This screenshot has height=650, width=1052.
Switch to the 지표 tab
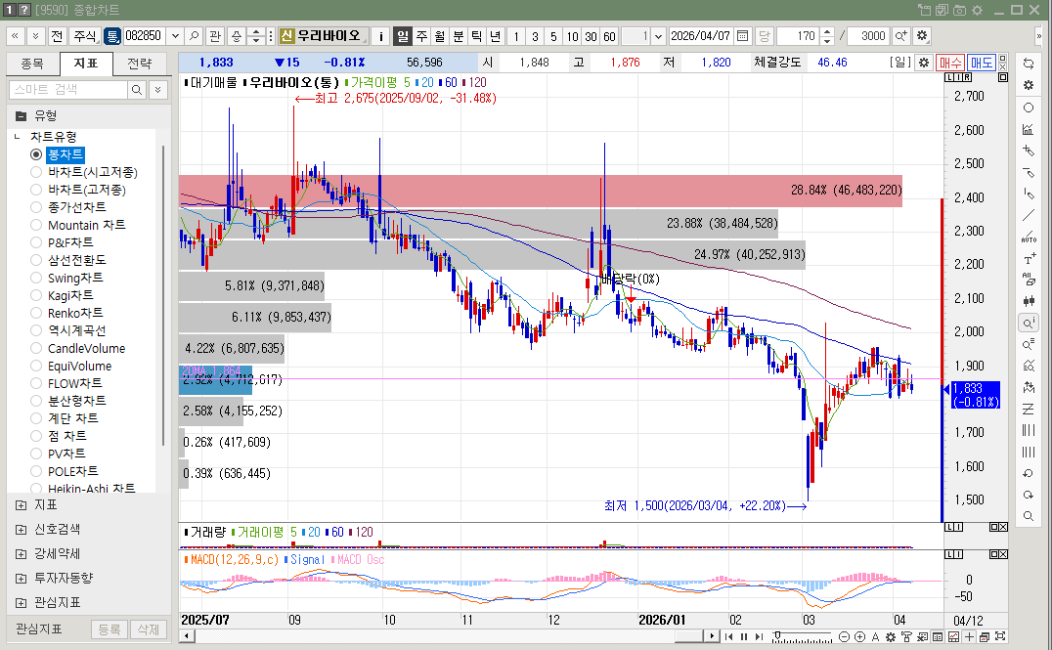point(86,64)
